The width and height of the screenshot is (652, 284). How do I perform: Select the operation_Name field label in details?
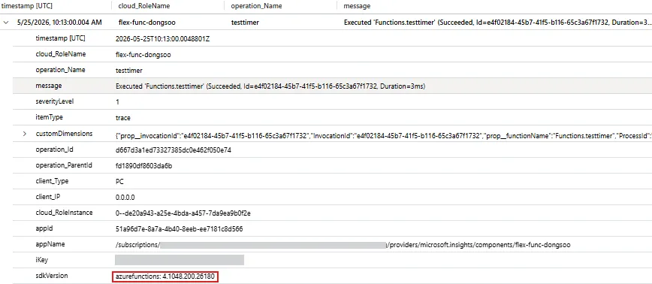[60, 71]
